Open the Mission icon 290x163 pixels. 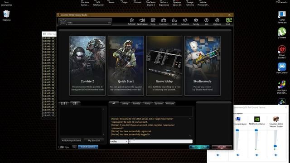185,22
